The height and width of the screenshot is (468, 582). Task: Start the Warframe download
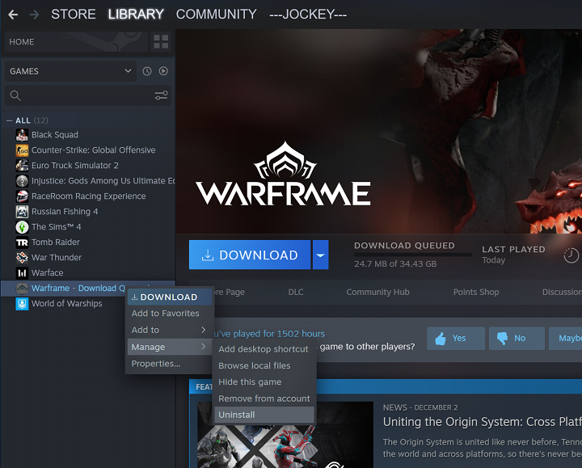coord(250,255)
